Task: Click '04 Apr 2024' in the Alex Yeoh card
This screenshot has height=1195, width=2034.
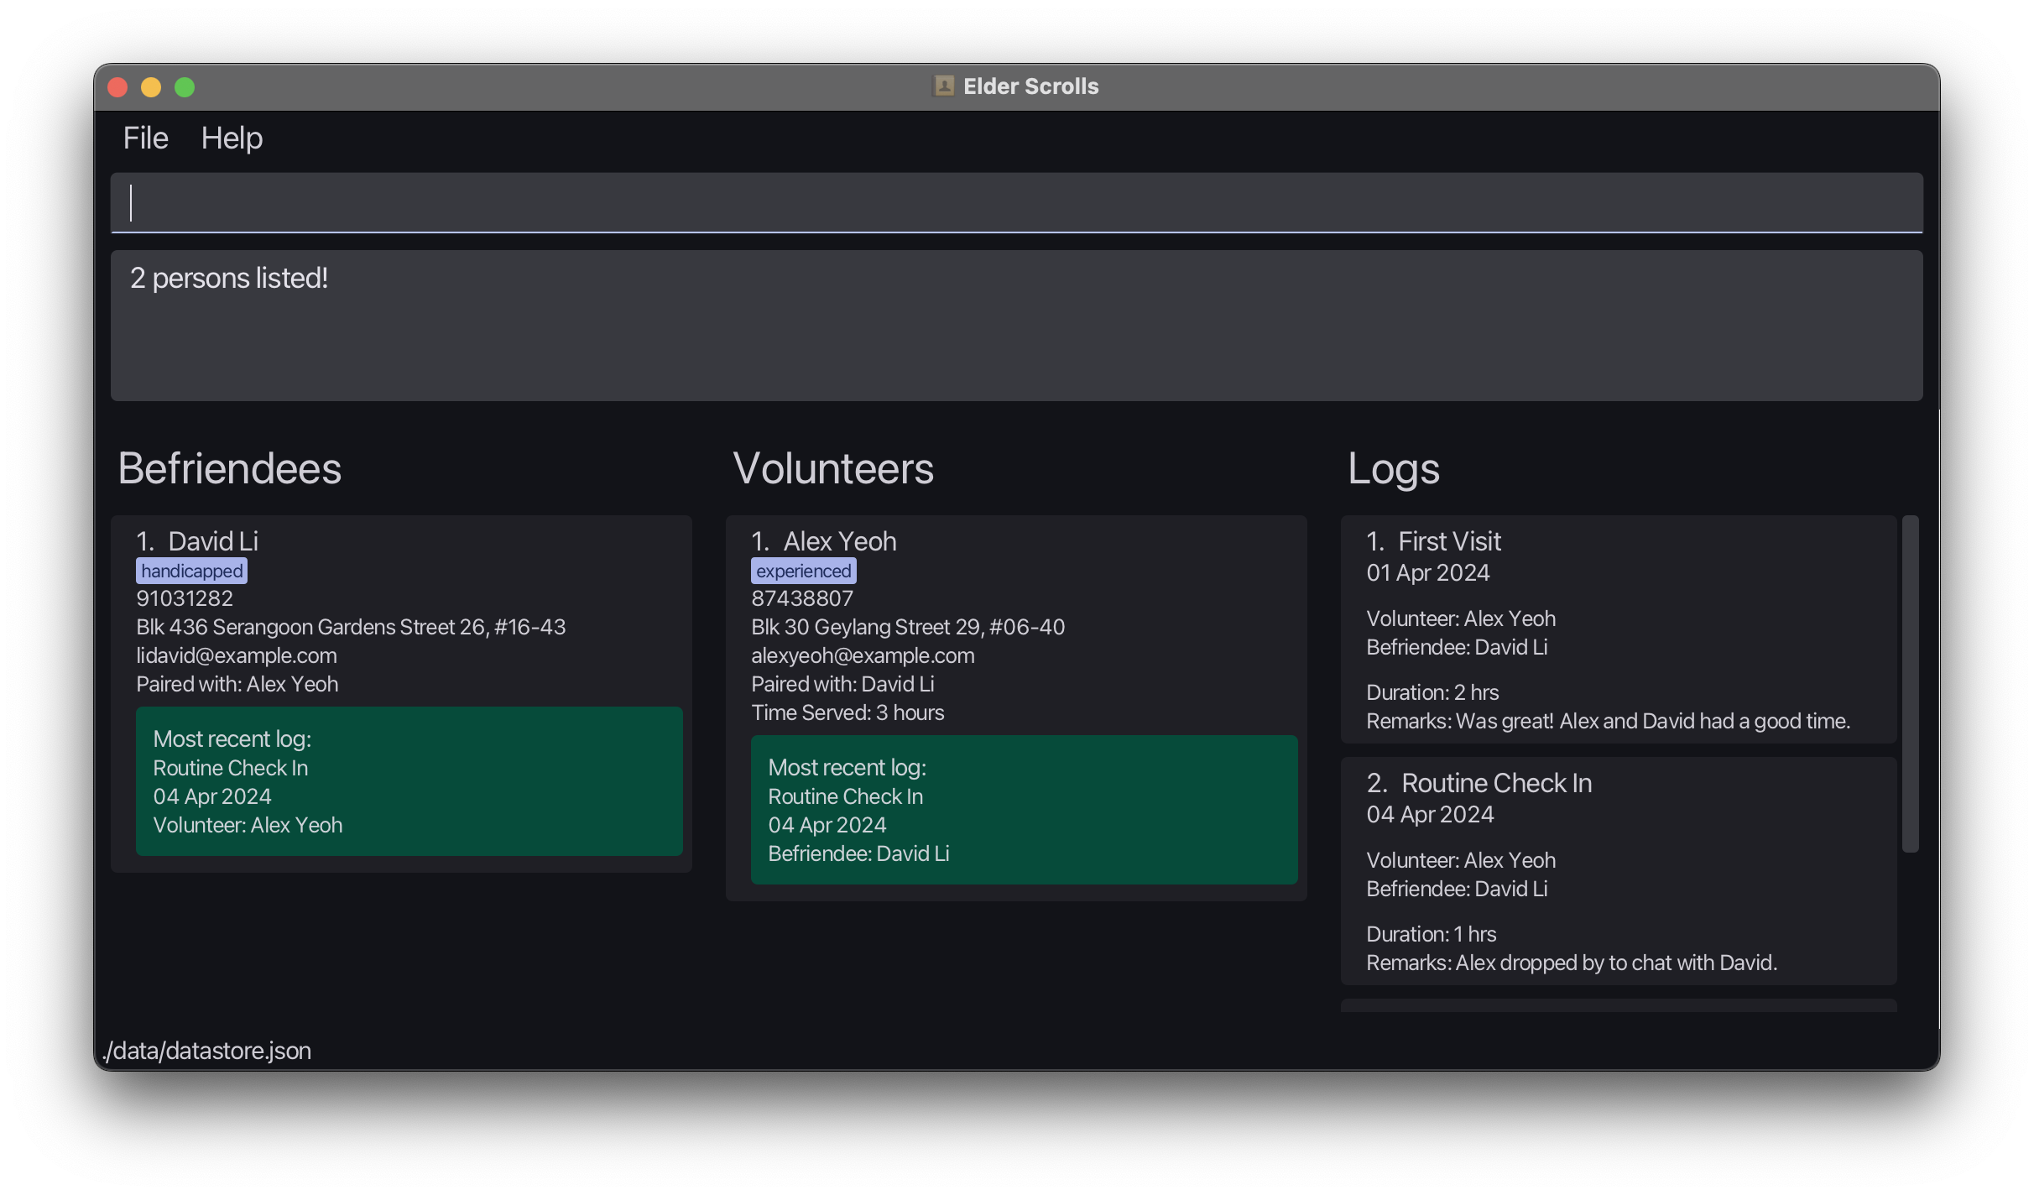Action: (827, 825)
